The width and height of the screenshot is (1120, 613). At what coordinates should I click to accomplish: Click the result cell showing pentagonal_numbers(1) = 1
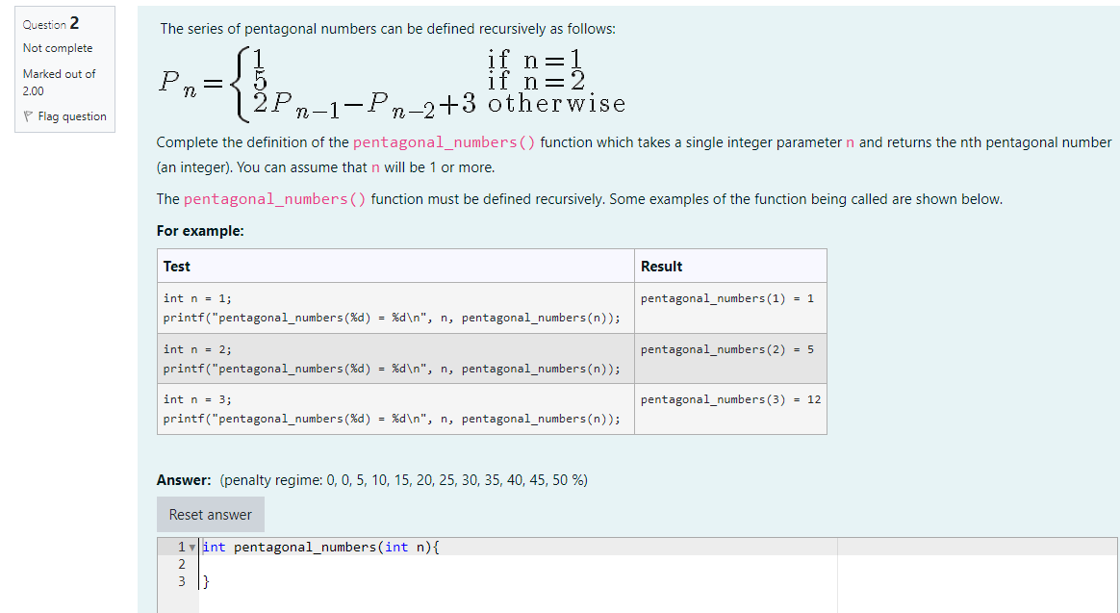coord(728,298)
